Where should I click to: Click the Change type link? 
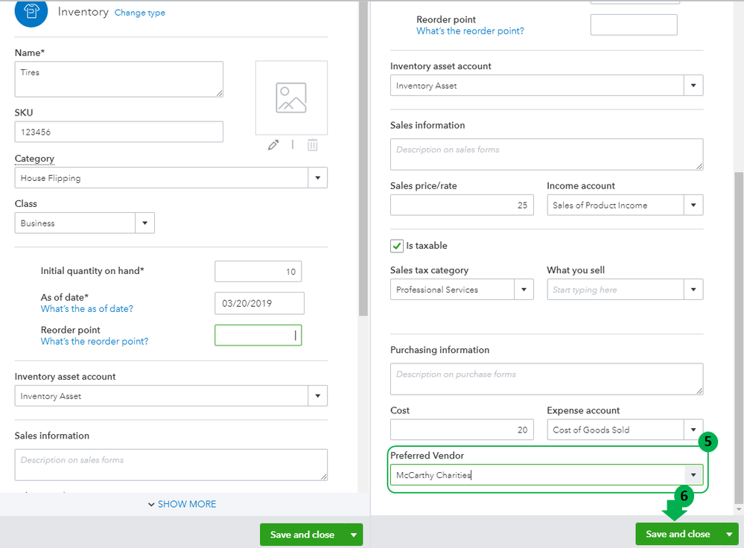point(140,13)
